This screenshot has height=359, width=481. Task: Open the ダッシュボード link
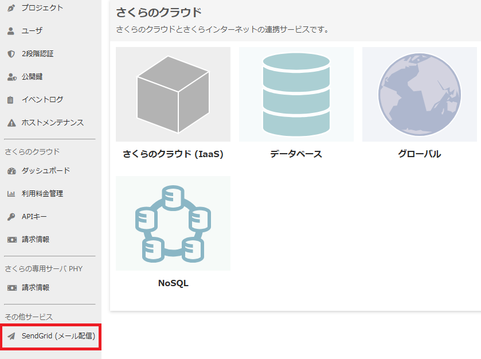(46, 170)
